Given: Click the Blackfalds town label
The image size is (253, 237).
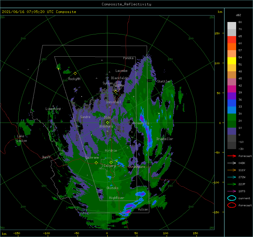Looking at the screenshot, I should [119, 78].
